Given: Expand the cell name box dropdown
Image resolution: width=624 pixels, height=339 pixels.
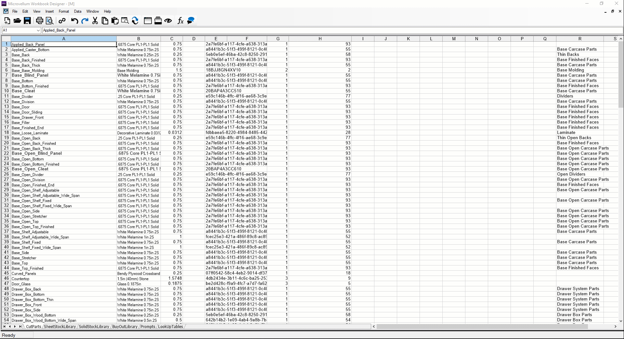Looking at the screenshot, I should click(38, 30).
